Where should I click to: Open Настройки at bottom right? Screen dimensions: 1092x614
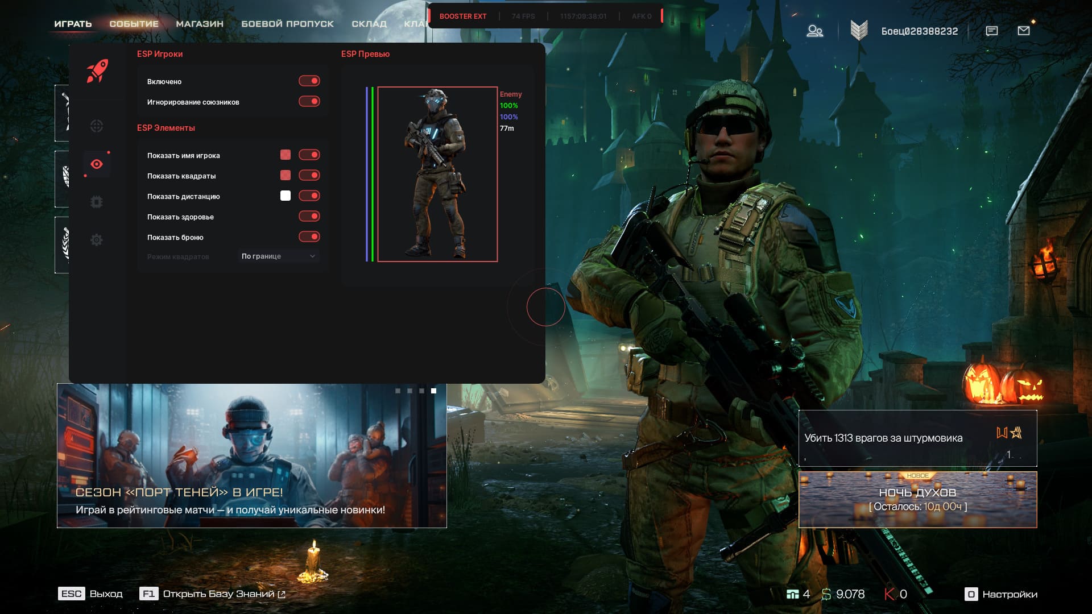click(x=1002, y=595)
